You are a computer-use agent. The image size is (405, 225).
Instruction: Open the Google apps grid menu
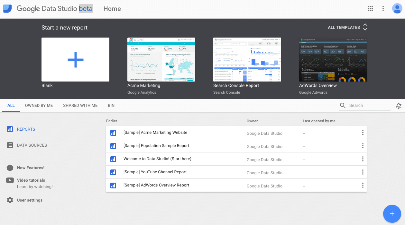370,8
